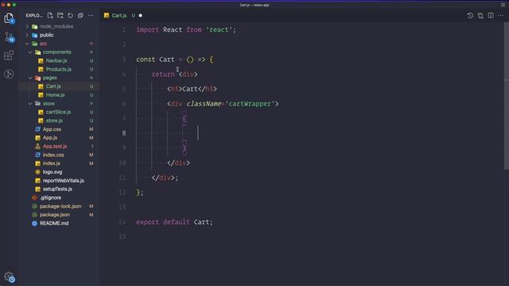Open Navbar.js file
The height and width of the screenshot is (286, 509).
pos(56,60)
